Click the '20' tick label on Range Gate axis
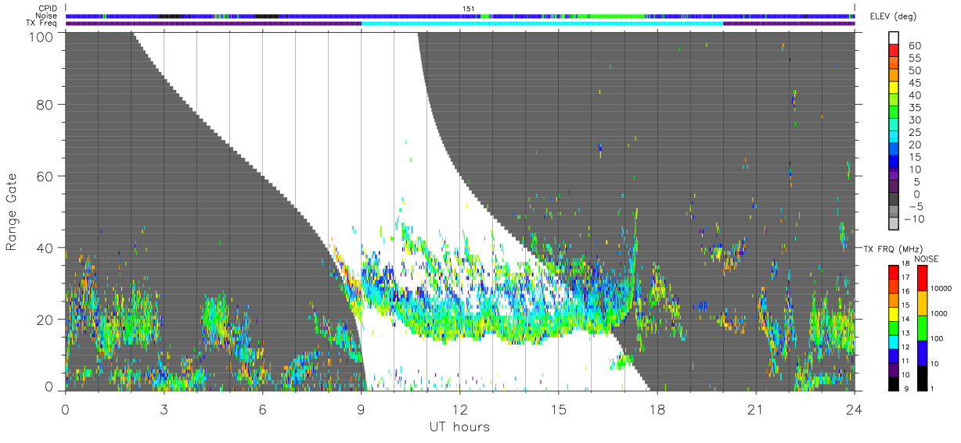The height and width of the screenshot is (443, 961). click(x=46, y=320)
